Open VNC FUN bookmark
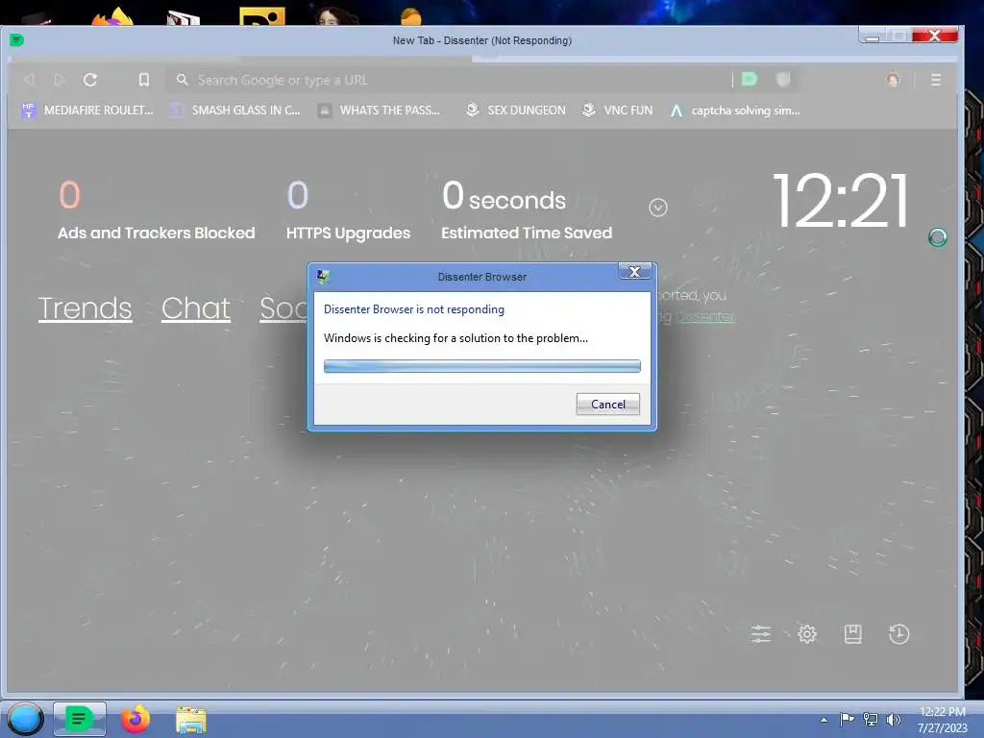Viewport: 984px width, 738px height. tap(617, 111)
